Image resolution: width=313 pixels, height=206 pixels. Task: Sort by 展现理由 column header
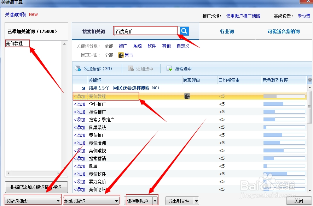pyautogui.click(x=200, y=80)
